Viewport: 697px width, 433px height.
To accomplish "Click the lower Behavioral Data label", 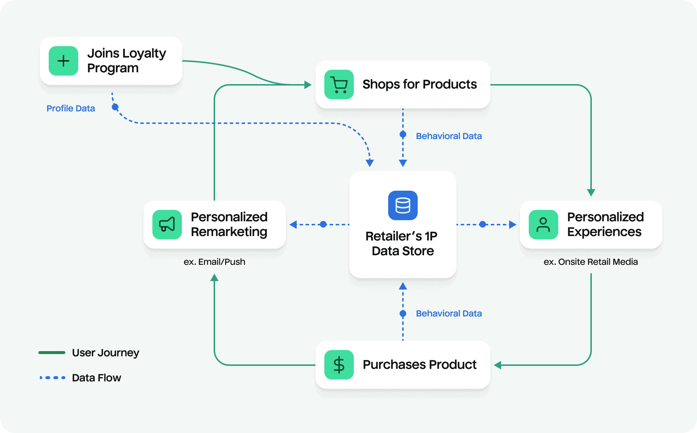I will pyautogui.click(x=449, y=313).
